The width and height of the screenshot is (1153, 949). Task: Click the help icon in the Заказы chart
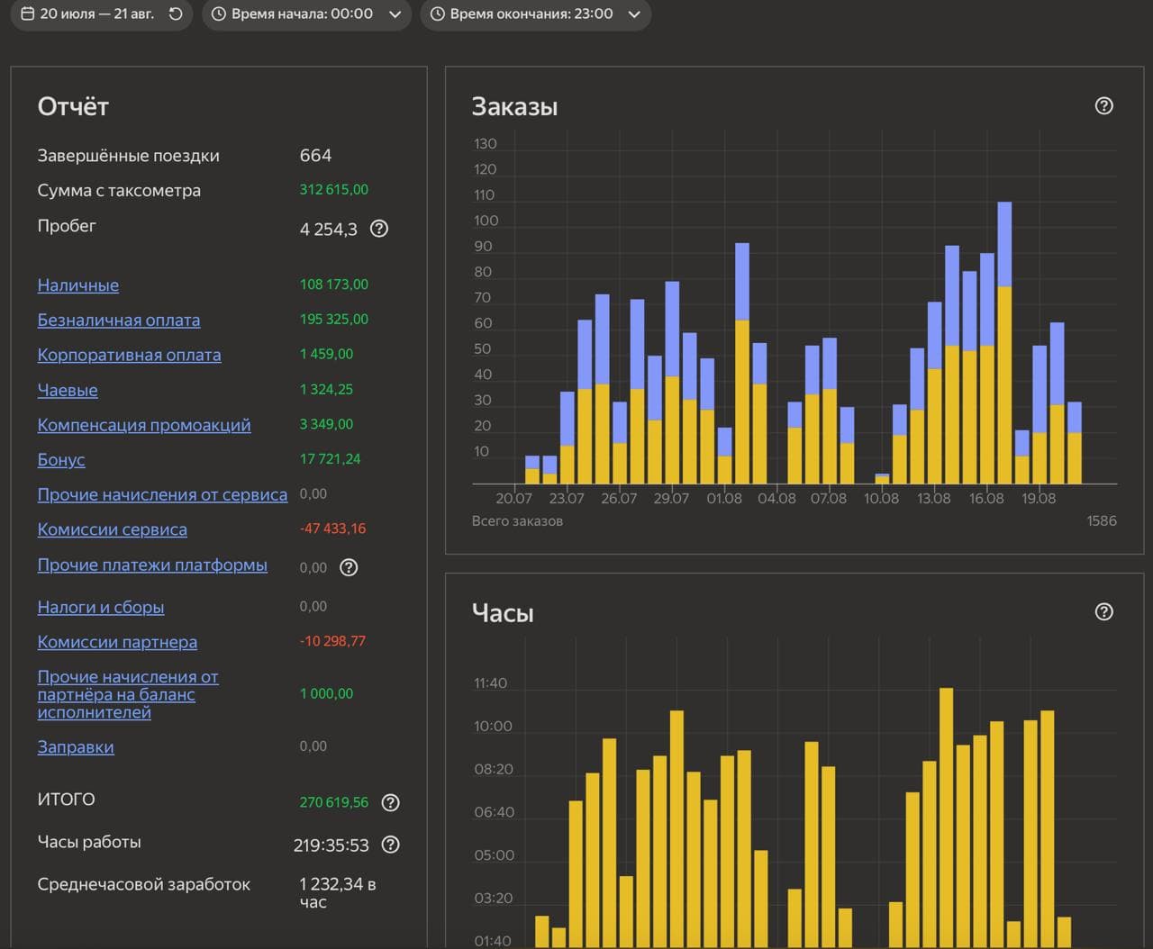[x=1103, y=106]
